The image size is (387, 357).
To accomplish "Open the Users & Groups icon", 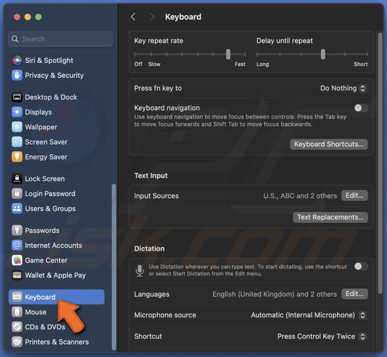I will pyautogui.click(x=17, y=208).
